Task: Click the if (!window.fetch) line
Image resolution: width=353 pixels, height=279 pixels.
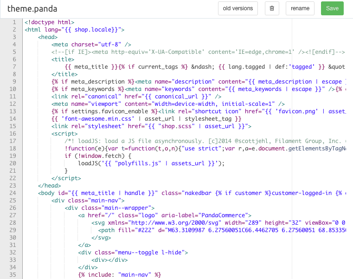Action: point(98,156)
